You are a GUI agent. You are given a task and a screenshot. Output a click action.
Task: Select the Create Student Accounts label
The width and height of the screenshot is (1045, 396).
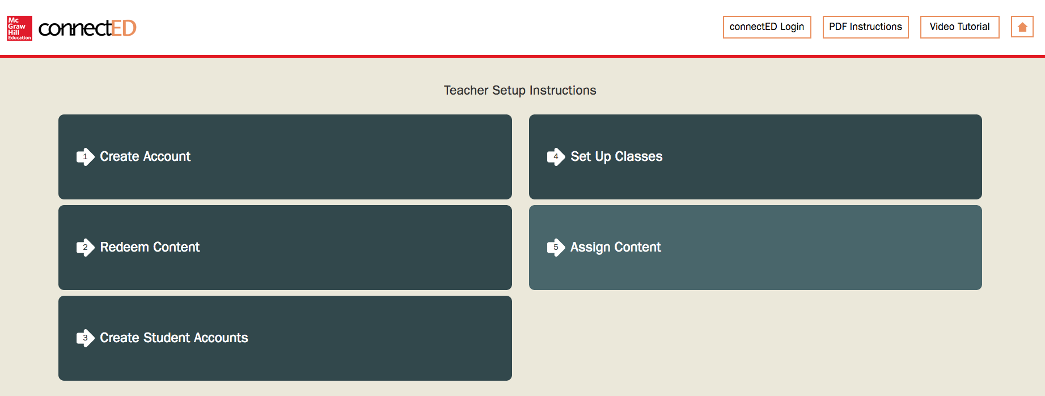click(x=174, y=338)
